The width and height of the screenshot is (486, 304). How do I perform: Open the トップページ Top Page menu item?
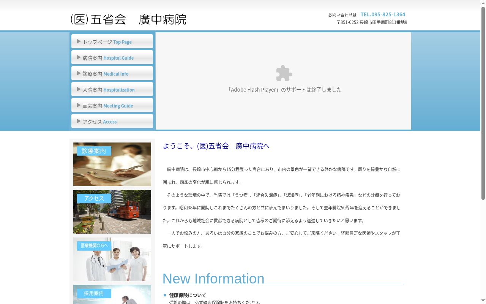[112, 41]
